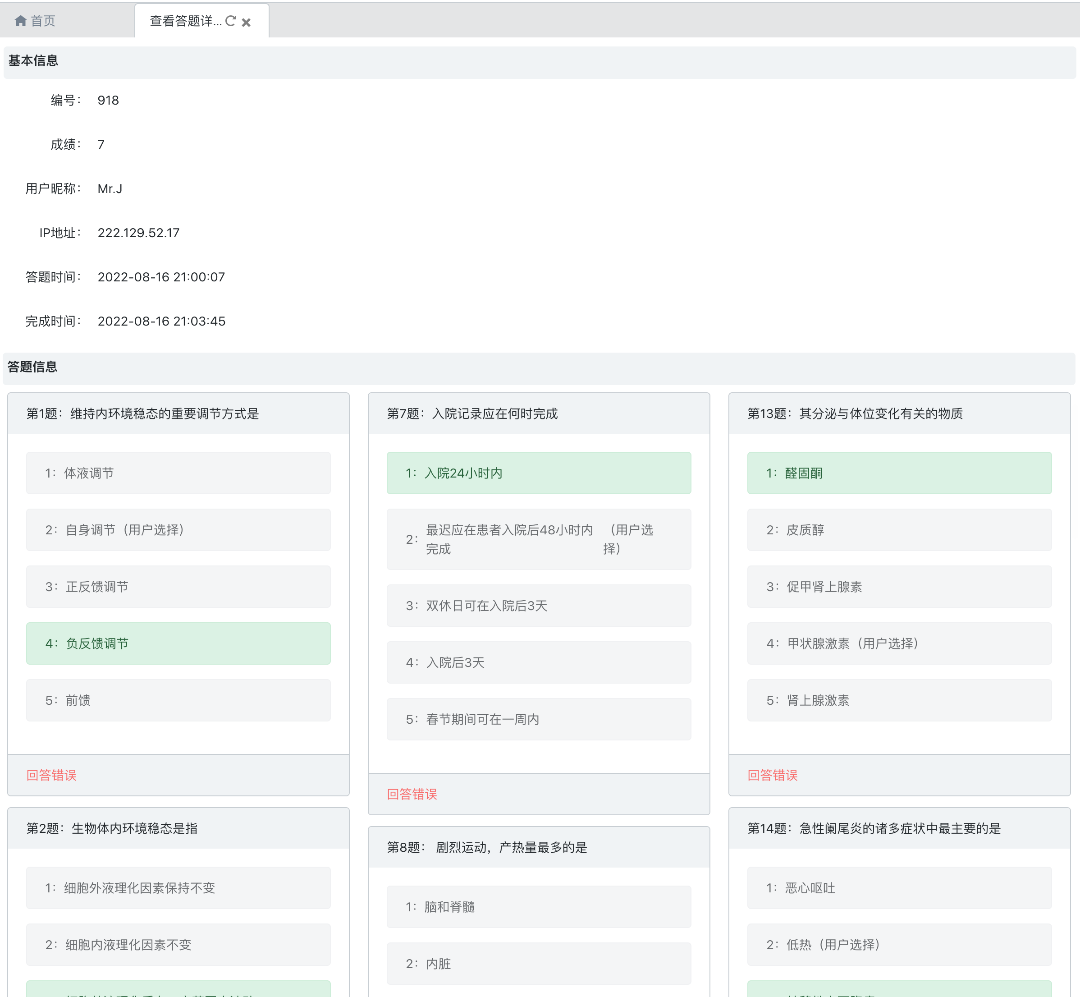Select option 2 自身调节 (用户选择)
The image size is (1080, 997).
click(x=178, y=530)
